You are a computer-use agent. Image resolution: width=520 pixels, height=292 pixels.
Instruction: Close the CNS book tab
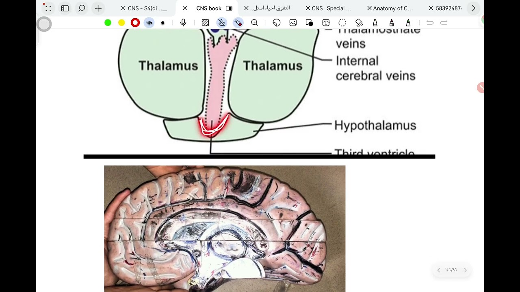(185, 8)
